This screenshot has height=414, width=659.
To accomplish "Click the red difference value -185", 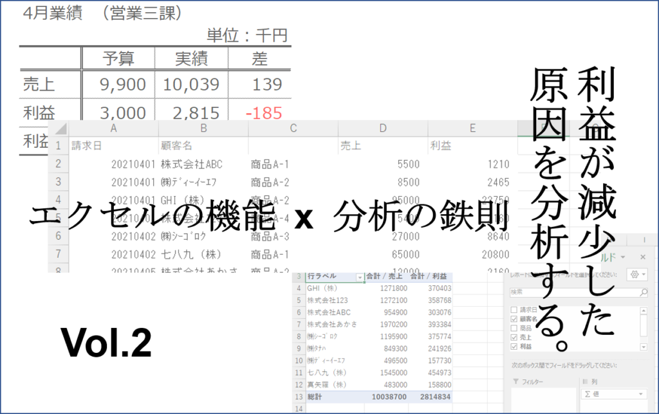I will [x=263, y=113].
